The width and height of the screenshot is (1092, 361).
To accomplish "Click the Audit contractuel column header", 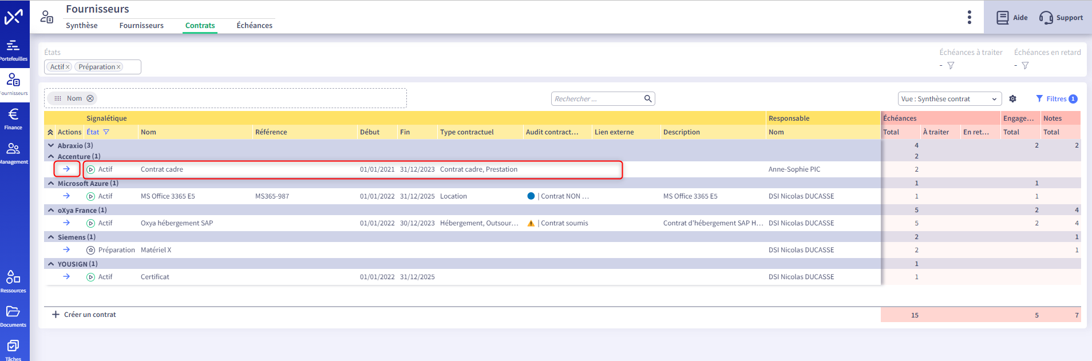I will pos(552,132).
